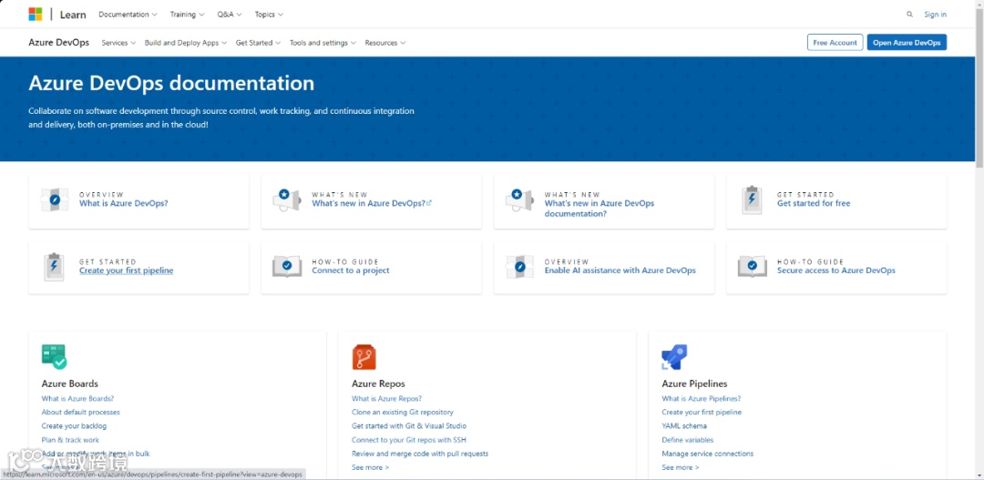
Task: Open the Get Started dropdown menu
Action: [258, 43]
